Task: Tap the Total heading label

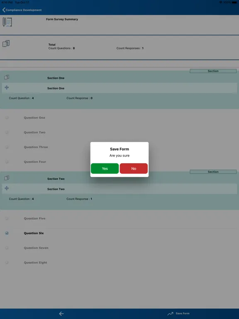Action: coord(52,44)
